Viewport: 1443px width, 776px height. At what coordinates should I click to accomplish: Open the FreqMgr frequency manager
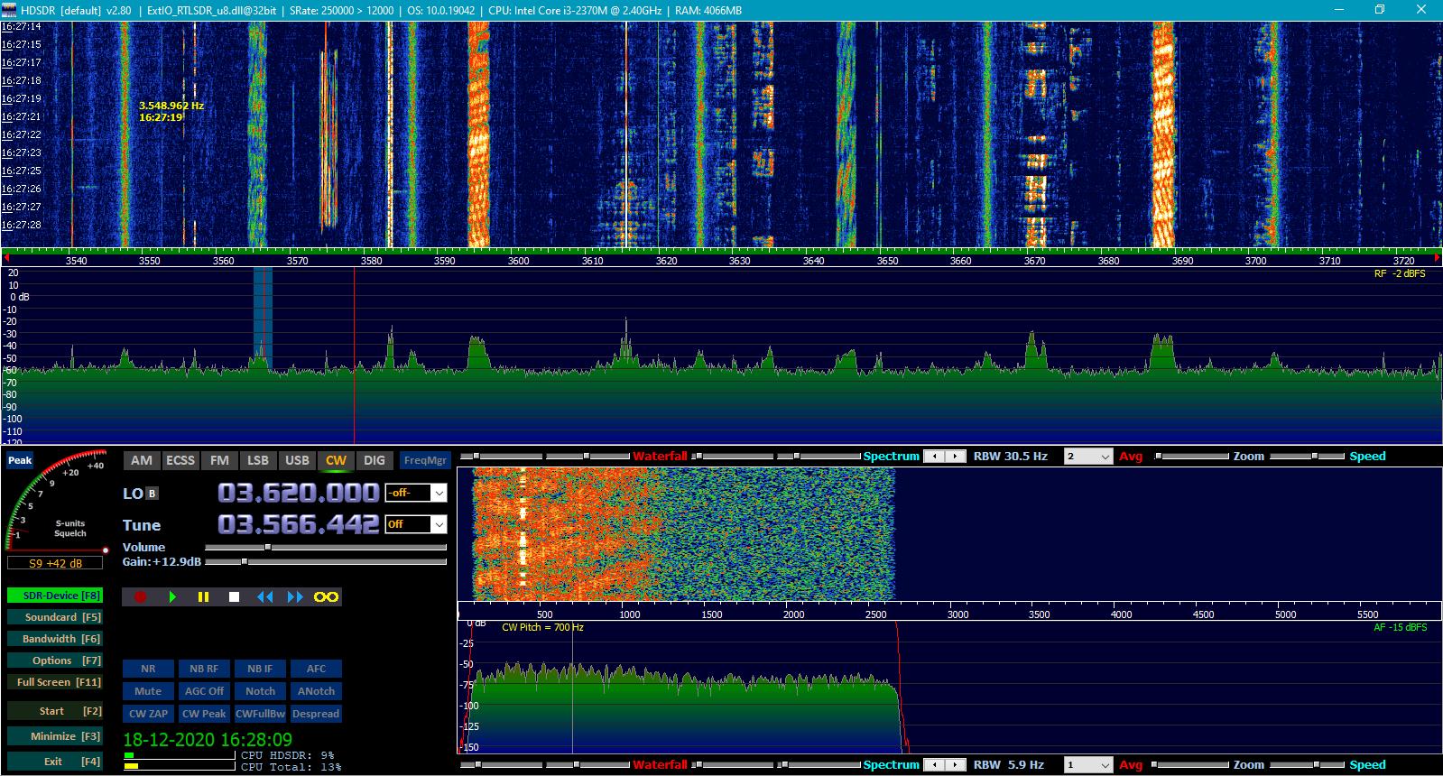(425, 460)
